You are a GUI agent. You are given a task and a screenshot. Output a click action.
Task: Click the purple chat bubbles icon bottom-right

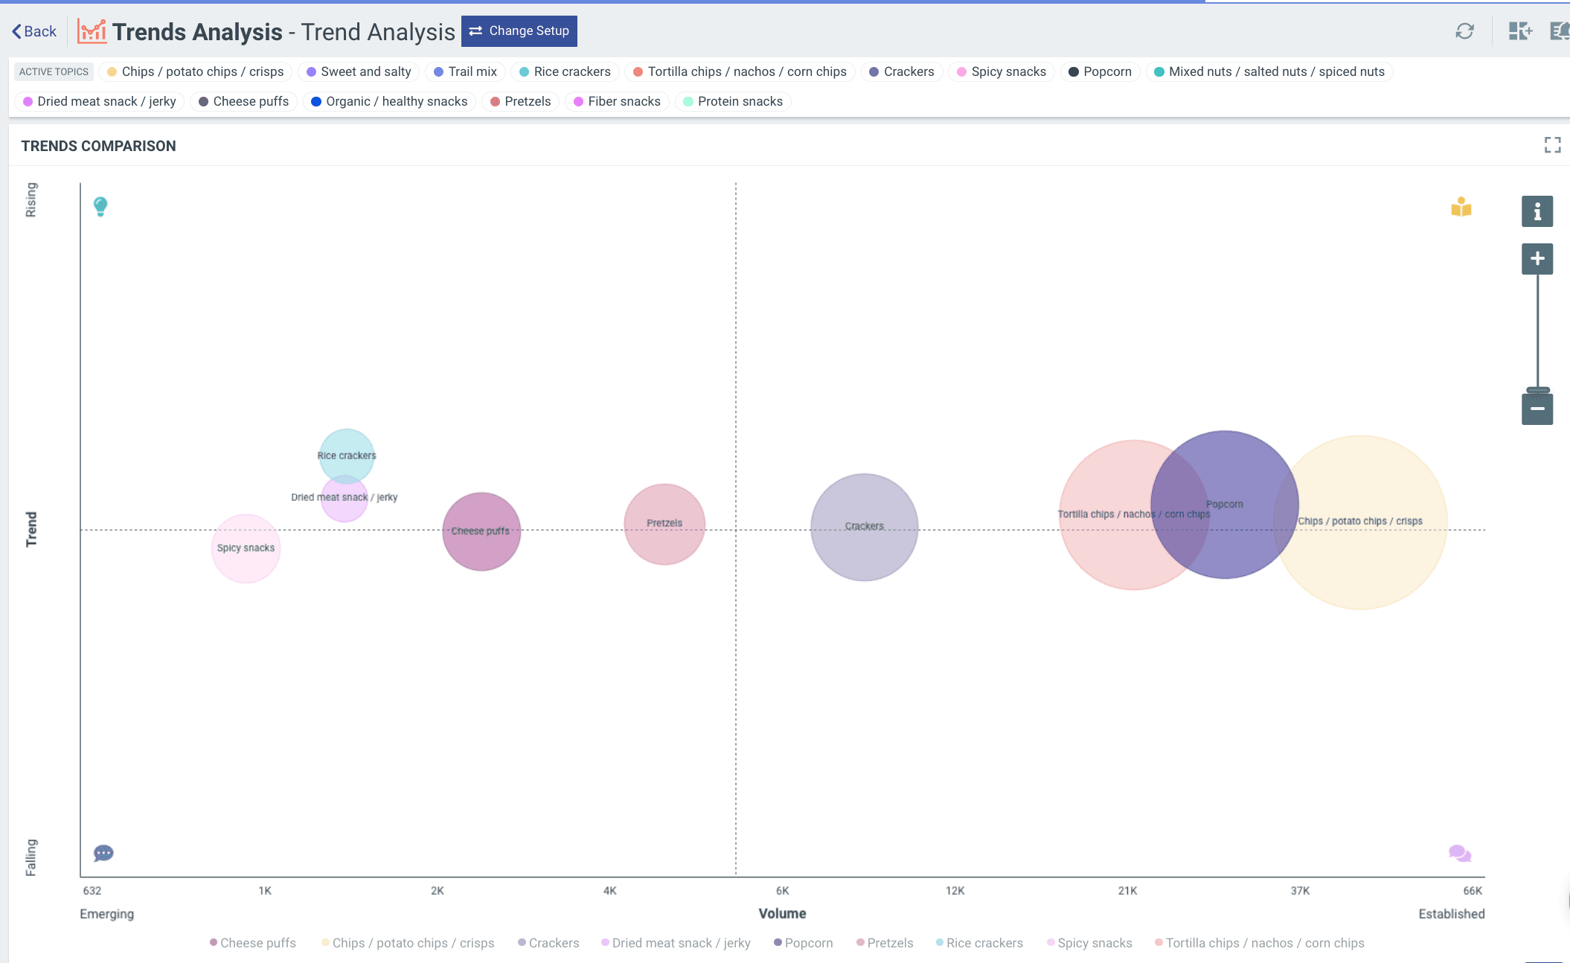(1459, 853)
